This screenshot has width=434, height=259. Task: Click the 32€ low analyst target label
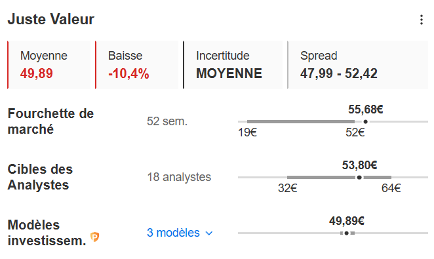point(288,188)
